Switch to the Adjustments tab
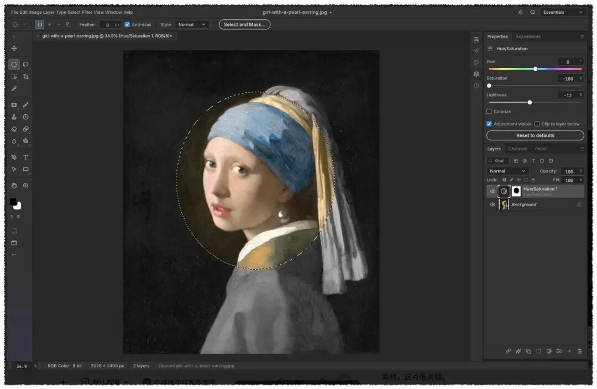 coord(528,36)
